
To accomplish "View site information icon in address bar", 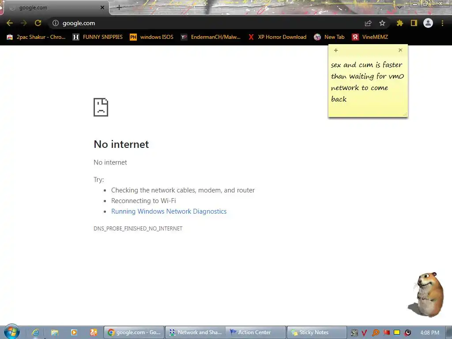I will [56, 23].
